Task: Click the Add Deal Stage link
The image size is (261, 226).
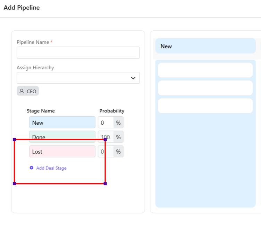Action: point(51,168)
